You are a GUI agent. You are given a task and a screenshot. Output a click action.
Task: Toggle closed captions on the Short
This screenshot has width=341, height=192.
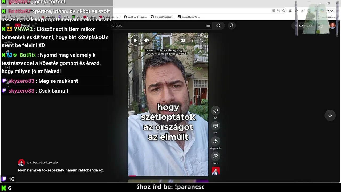point(183,41)
